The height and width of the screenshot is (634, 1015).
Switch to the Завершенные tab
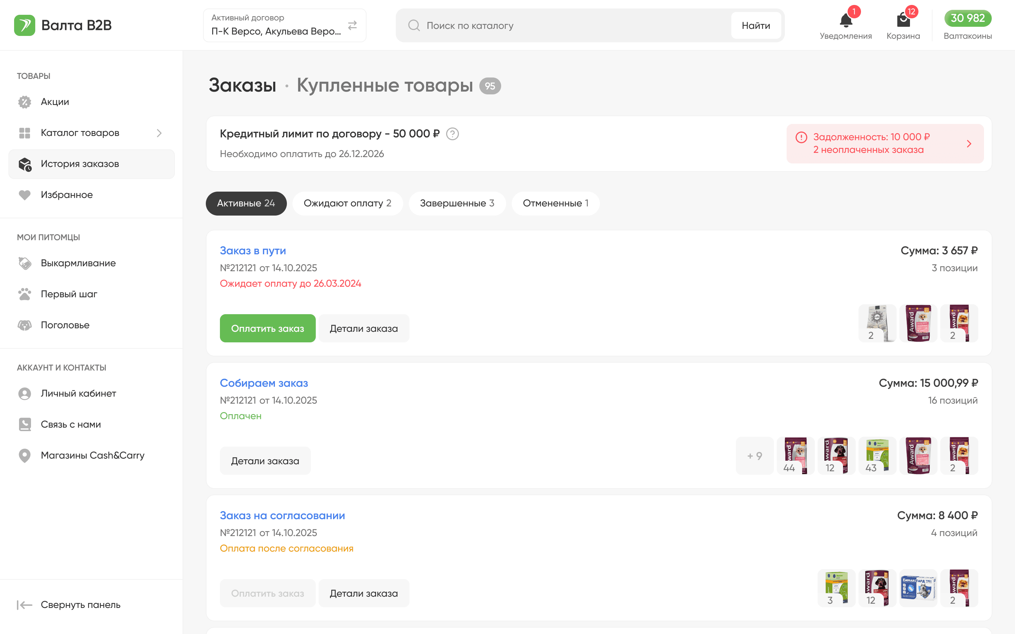(x=457, y=203)
